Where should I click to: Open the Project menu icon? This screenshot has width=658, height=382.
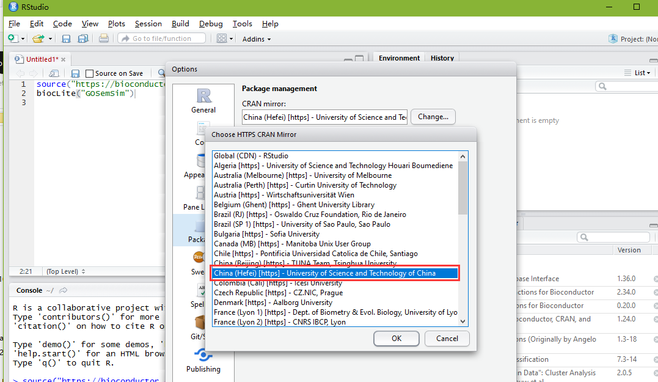[x=613, y=39]
